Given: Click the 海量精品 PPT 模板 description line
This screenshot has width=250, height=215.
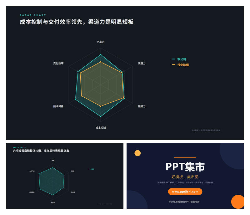Looking at the screenshot, I should [x=185, y=182].
